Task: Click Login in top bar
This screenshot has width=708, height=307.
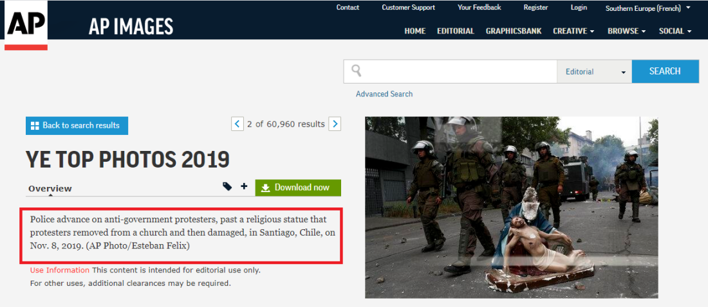Action: (x=579, y=7)
